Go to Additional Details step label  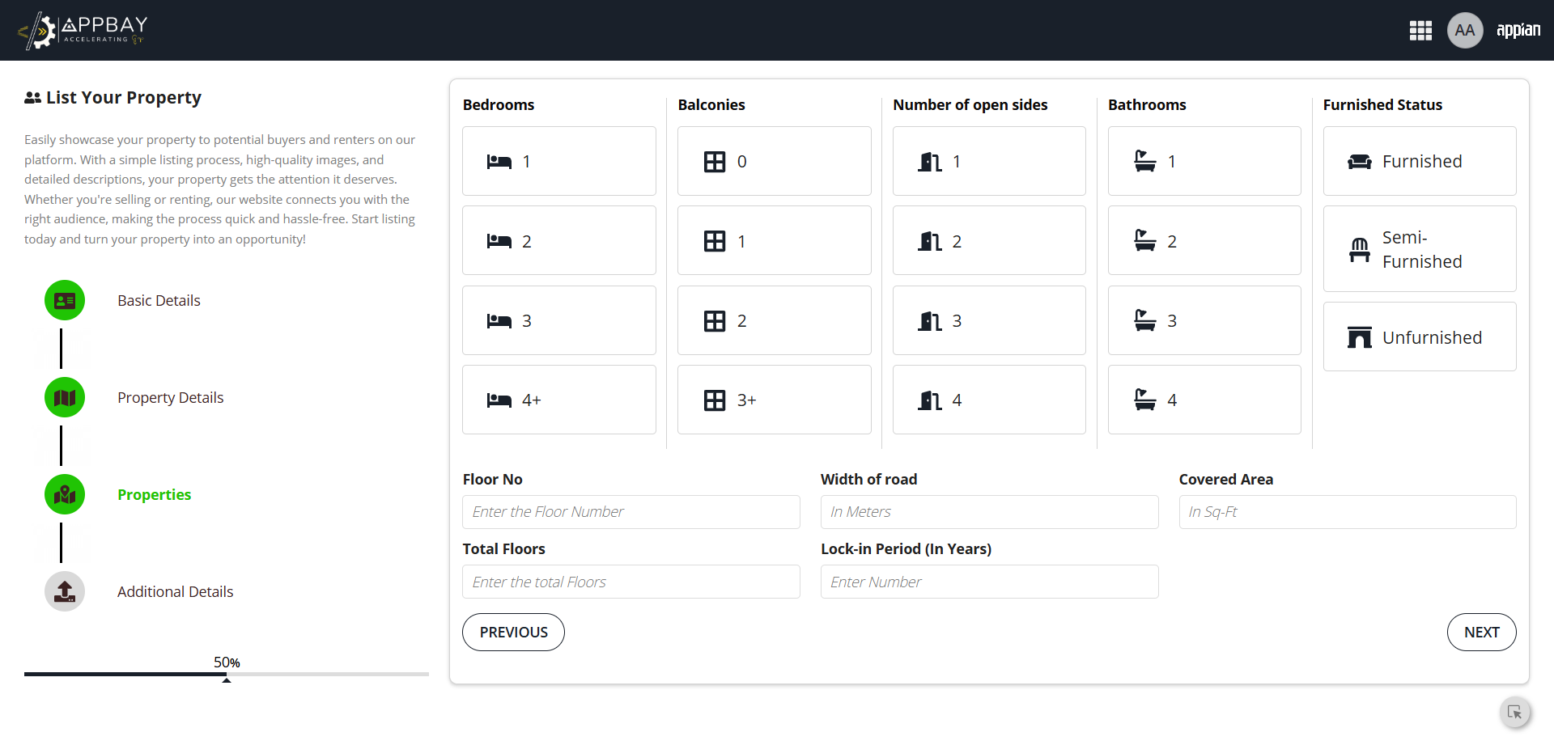point(176,592)
